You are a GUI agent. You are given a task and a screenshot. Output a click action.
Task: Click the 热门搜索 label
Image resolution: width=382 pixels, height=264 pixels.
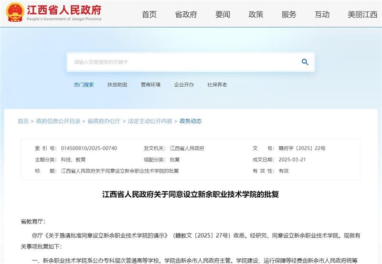tap(84, 85)
